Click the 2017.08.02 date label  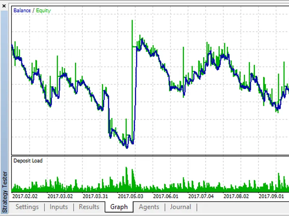point(236,196)
